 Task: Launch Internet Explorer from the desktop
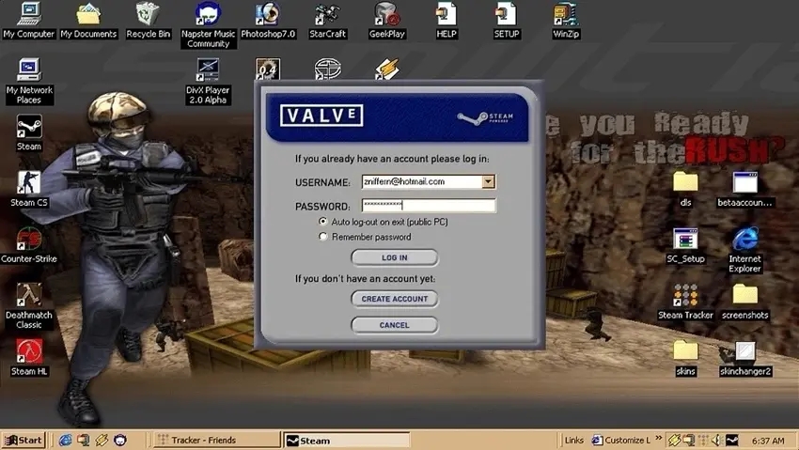(745, 250)
